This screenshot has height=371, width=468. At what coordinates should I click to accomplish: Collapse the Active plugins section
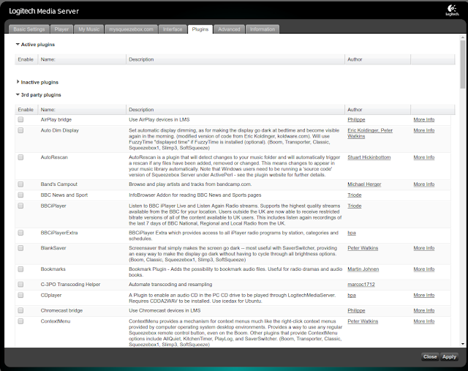tap(18, 44)
